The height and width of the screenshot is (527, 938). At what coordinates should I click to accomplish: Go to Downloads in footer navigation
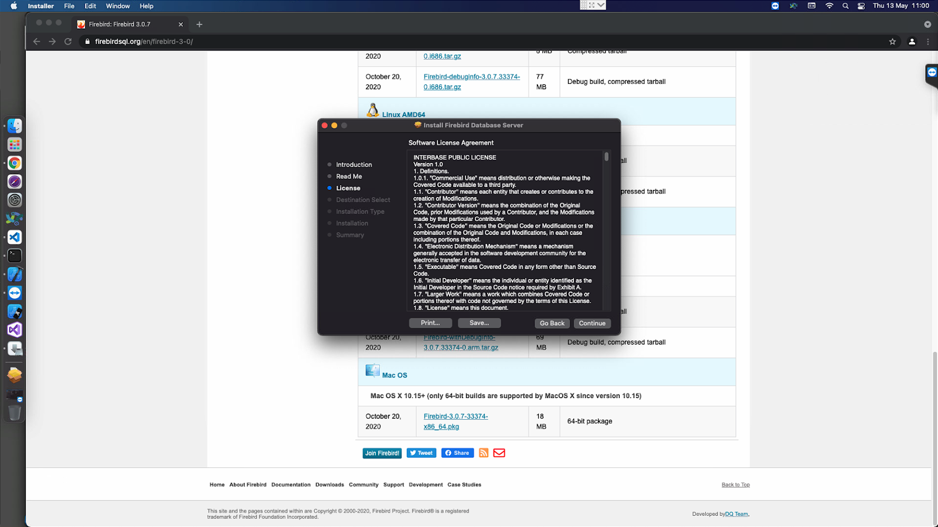click(x=329, y=485)
